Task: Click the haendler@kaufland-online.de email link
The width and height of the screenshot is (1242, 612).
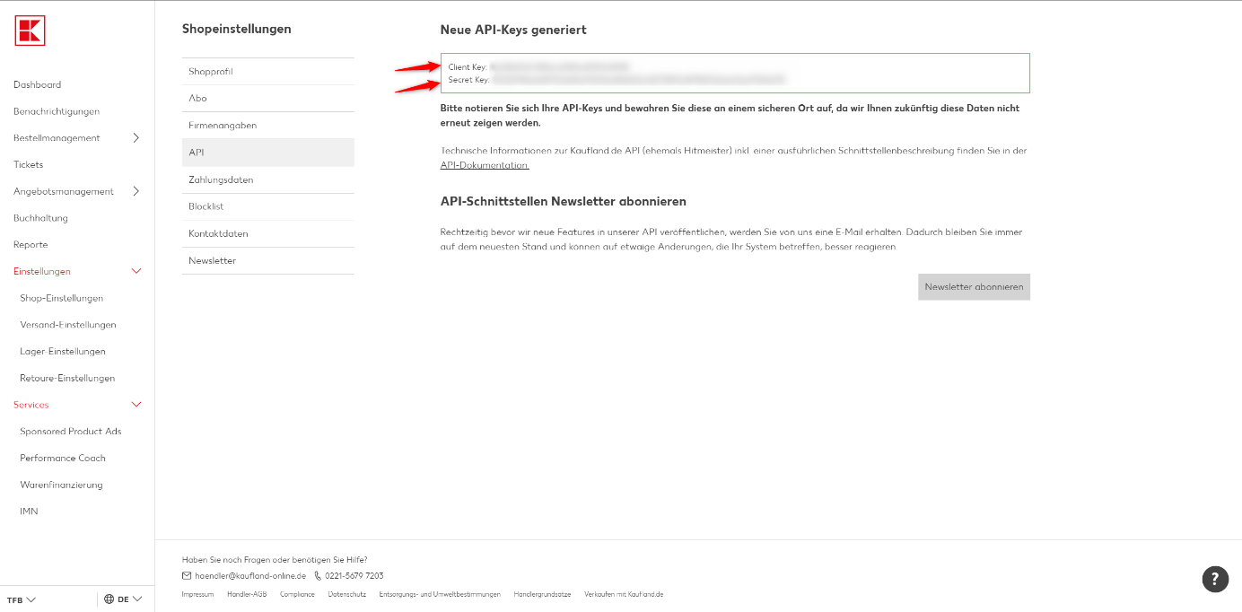Action: coord(250,576)
